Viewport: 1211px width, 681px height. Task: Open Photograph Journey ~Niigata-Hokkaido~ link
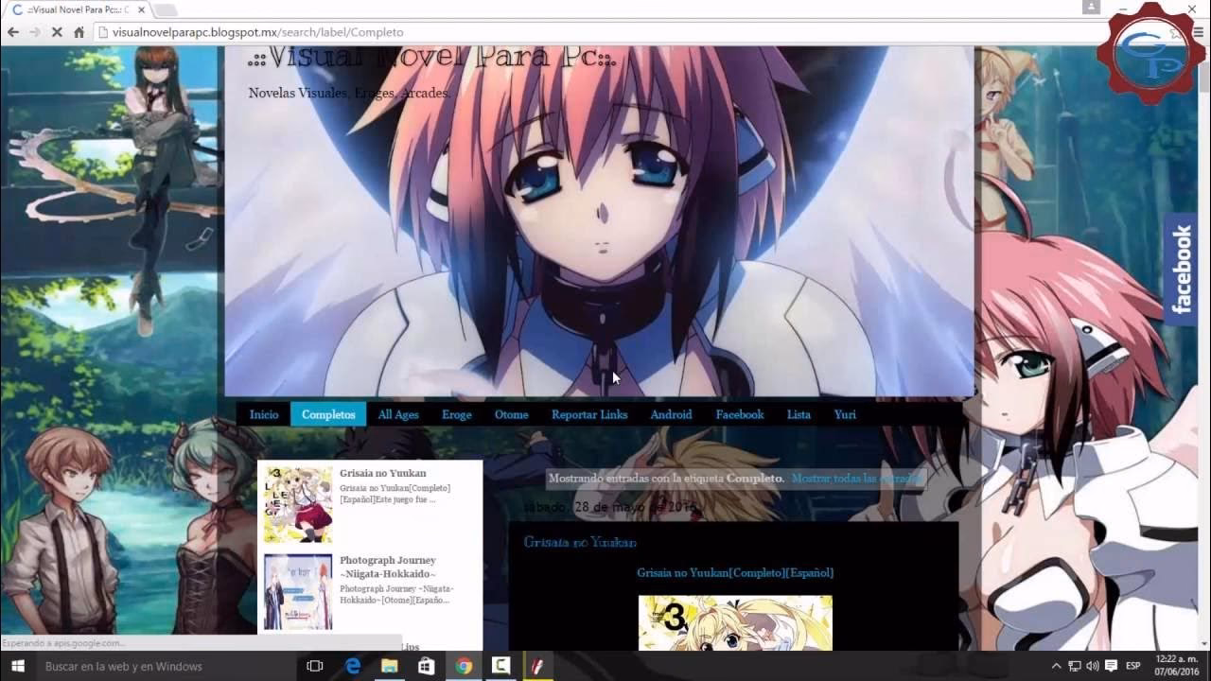click(388, 567)
